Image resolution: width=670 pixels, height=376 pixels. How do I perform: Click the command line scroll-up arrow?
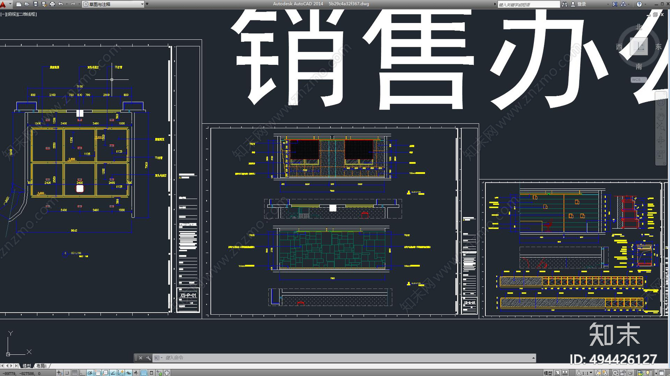tap(533, 358)
